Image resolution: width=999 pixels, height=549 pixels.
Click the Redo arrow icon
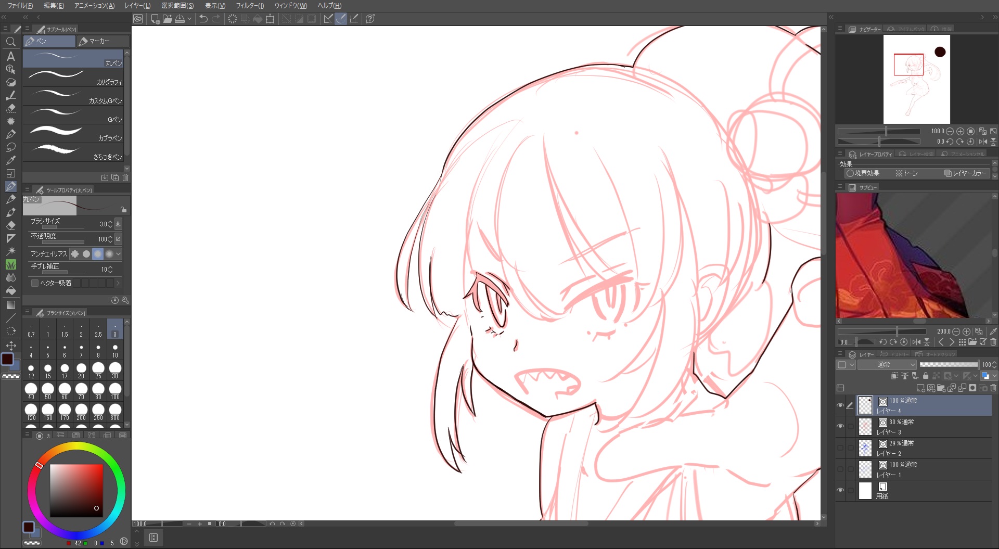point(216,19)
